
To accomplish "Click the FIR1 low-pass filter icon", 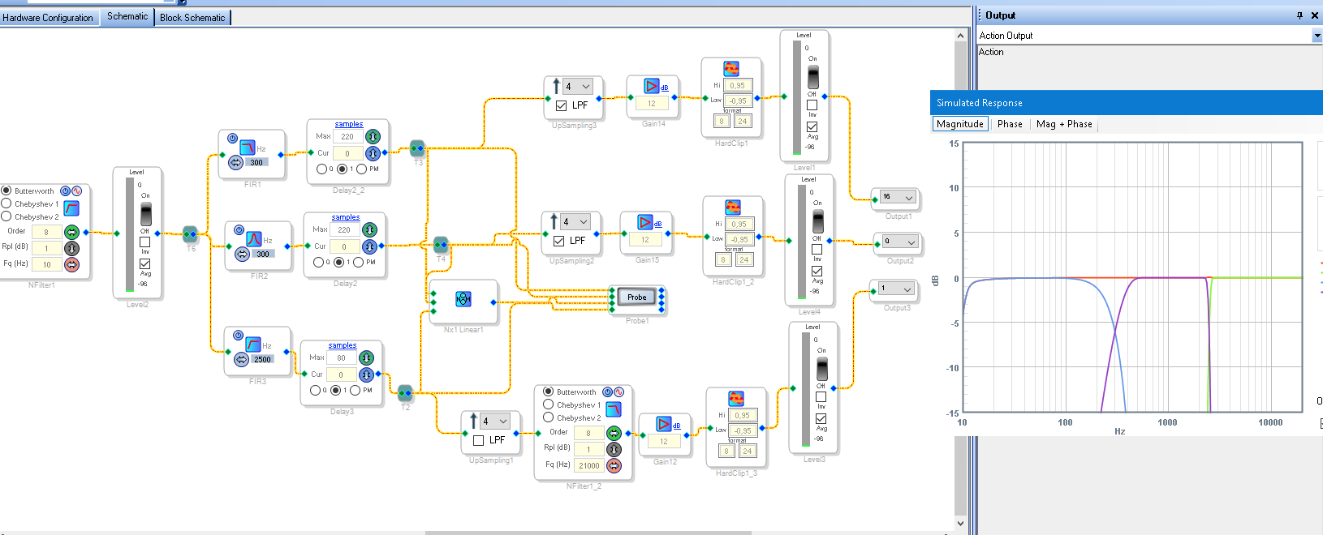I will point(248,147).
